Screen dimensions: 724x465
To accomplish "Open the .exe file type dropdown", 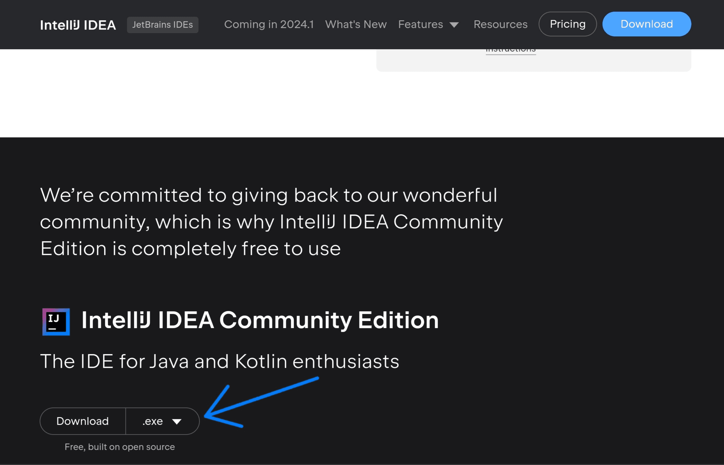I will tap(162, 421).
